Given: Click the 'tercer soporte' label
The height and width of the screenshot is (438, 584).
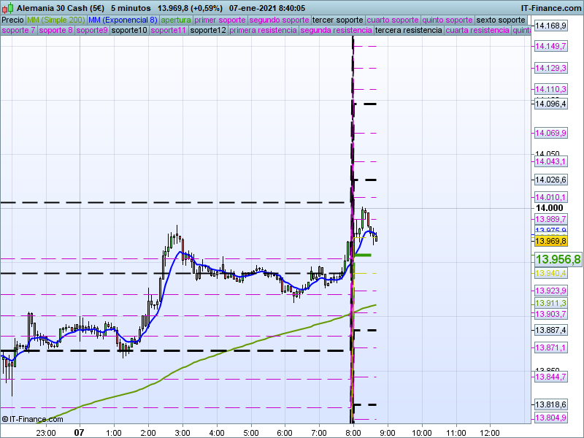Looking at the screenshot, I should point(337,20).
